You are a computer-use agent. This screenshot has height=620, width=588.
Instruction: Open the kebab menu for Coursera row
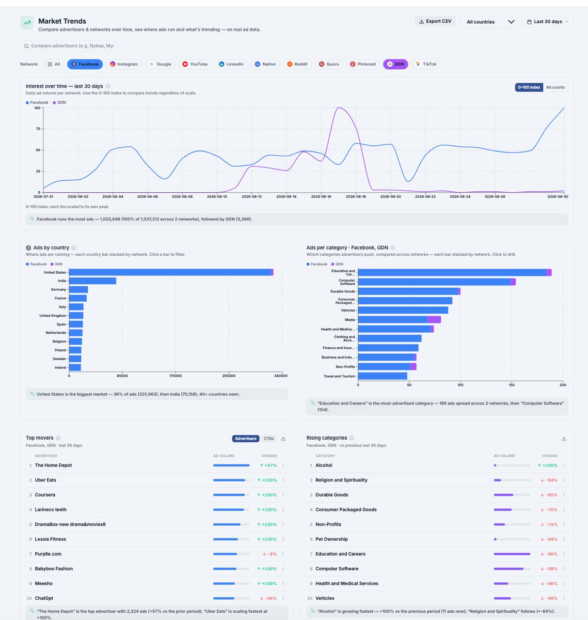(283, 495)
